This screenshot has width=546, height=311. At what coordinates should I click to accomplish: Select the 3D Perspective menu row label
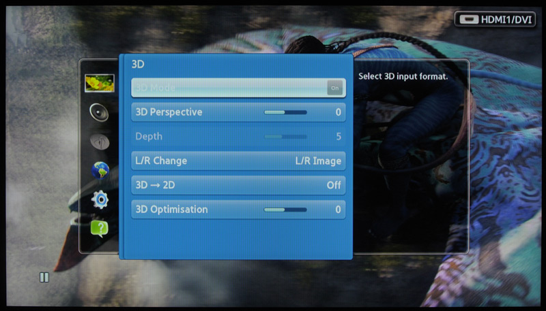[x=169, y=112]
